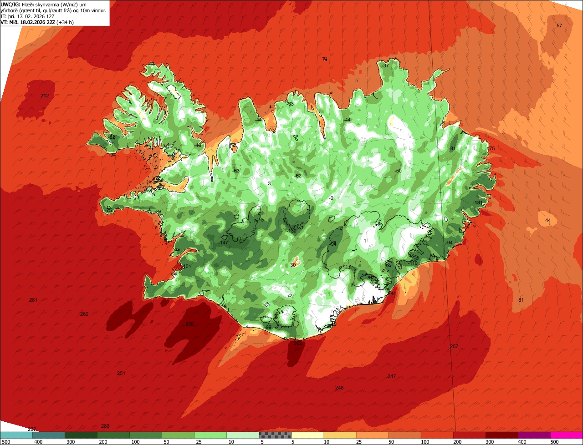This screenshot has height=445, width=583.
Task: Click the map value '247'
Action: pos(392,376)
